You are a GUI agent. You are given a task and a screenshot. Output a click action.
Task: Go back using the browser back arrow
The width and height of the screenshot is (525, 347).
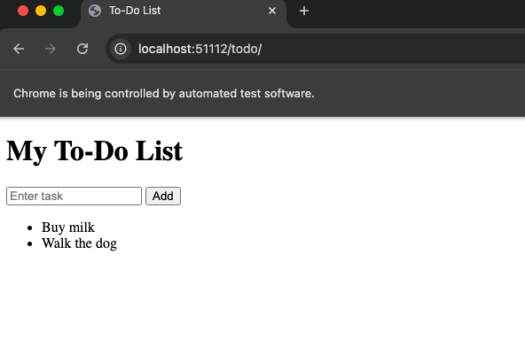pyautogui.click(x=19, y=49)
